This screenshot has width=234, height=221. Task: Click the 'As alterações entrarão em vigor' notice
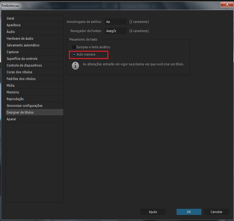[x=133, y=64]
